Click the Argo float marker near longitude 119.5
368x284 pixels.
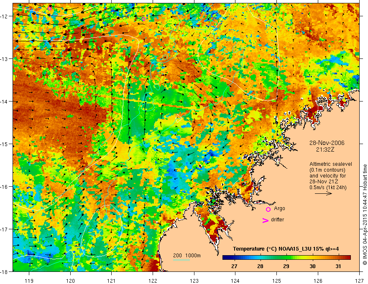pos(49,9)
